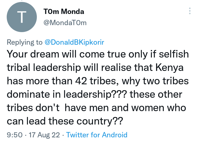Click the 9:50 timestamp
This screenshot has width=201, height=146.
pos(15,135)
